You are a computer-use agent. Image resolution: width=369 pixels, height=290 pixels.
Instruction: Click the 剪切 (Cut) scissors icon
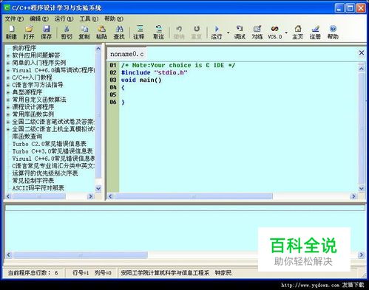tap(67, 32)
